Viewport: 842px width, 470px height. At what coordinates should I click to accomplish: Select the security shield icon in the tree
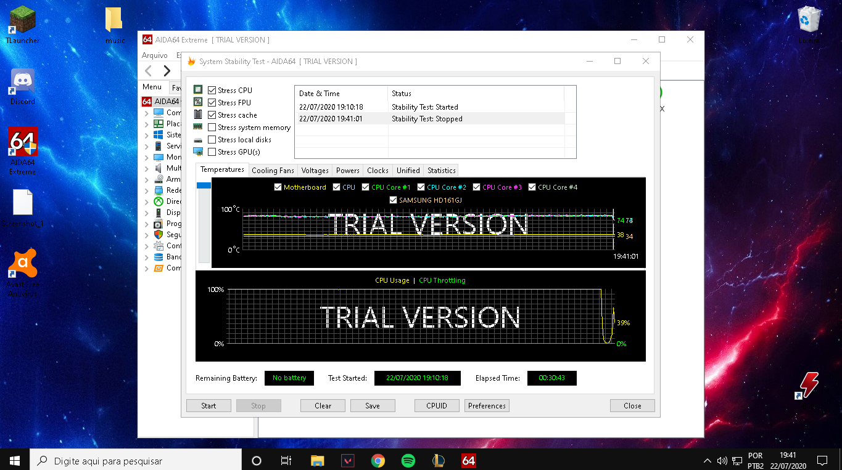(159, 235)
